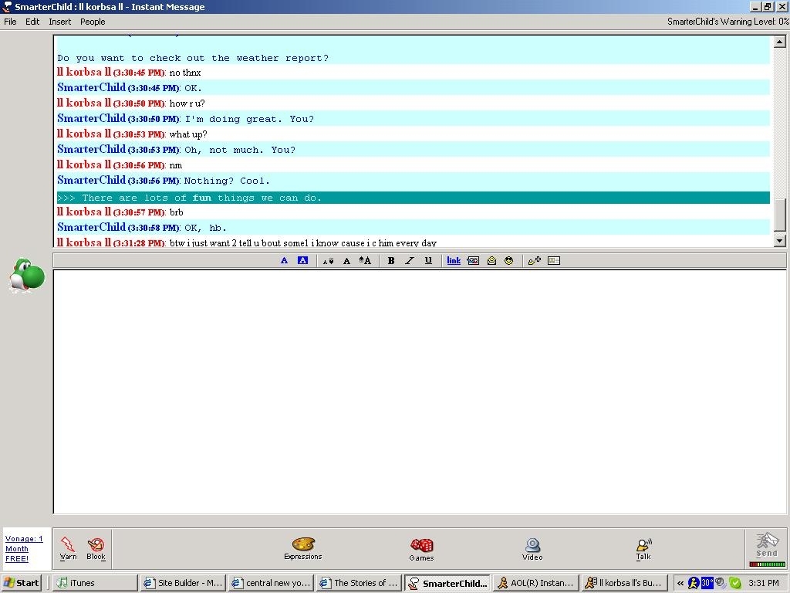Click the "Oh, not much. You?" reply
This screenshot has height=593, width=790.
tap(240, 150)
